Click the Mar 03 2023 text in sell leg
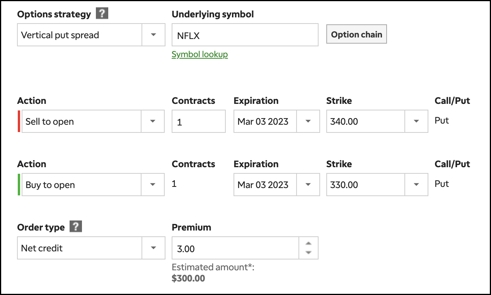This screenshot has width=491, height=295. tap(263, 122)
